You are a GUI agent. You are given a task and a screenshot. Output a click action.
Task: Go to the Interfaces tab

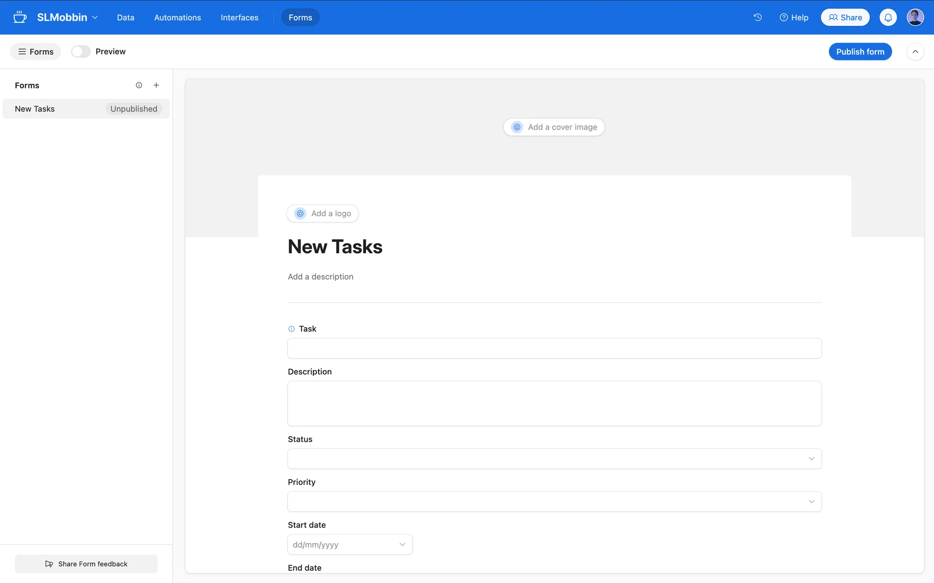(239, 17)
